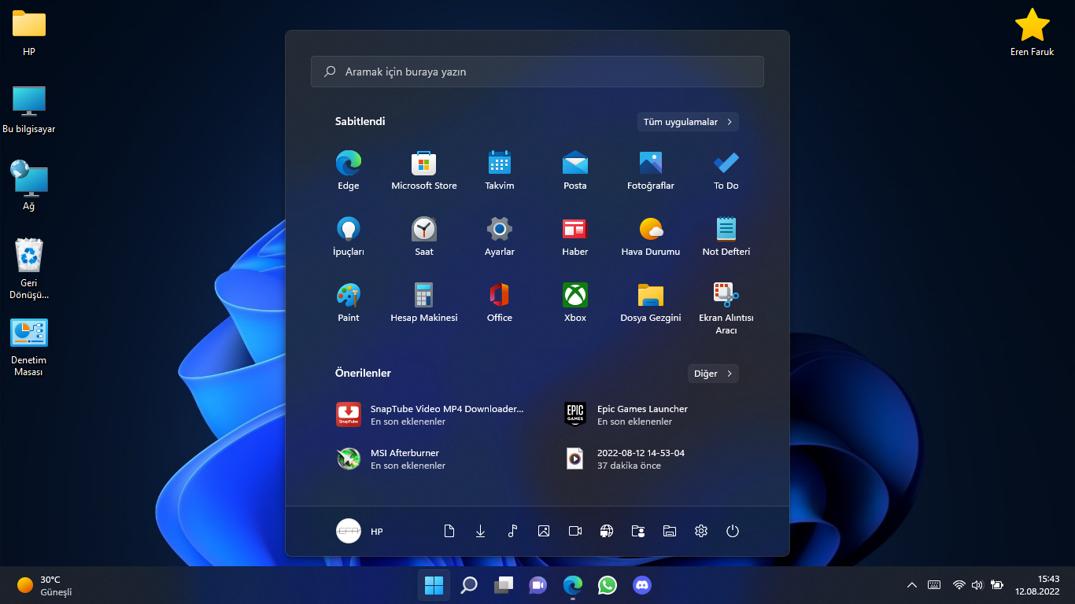This screenshot has height=604, width=1075.
Task: Open the Music folder icon in Start footer
Action: pos(512,531)
